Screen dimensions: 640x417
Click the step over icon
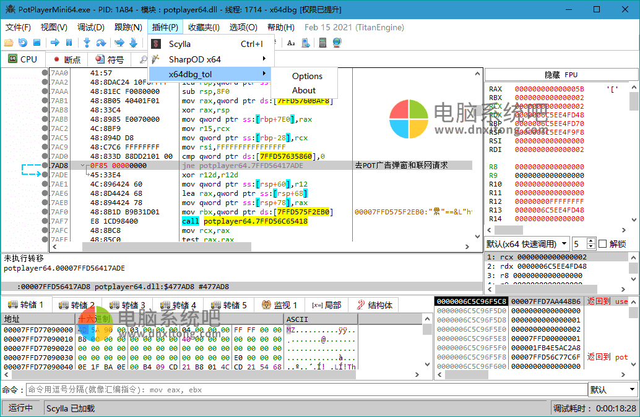click(101, 43)
